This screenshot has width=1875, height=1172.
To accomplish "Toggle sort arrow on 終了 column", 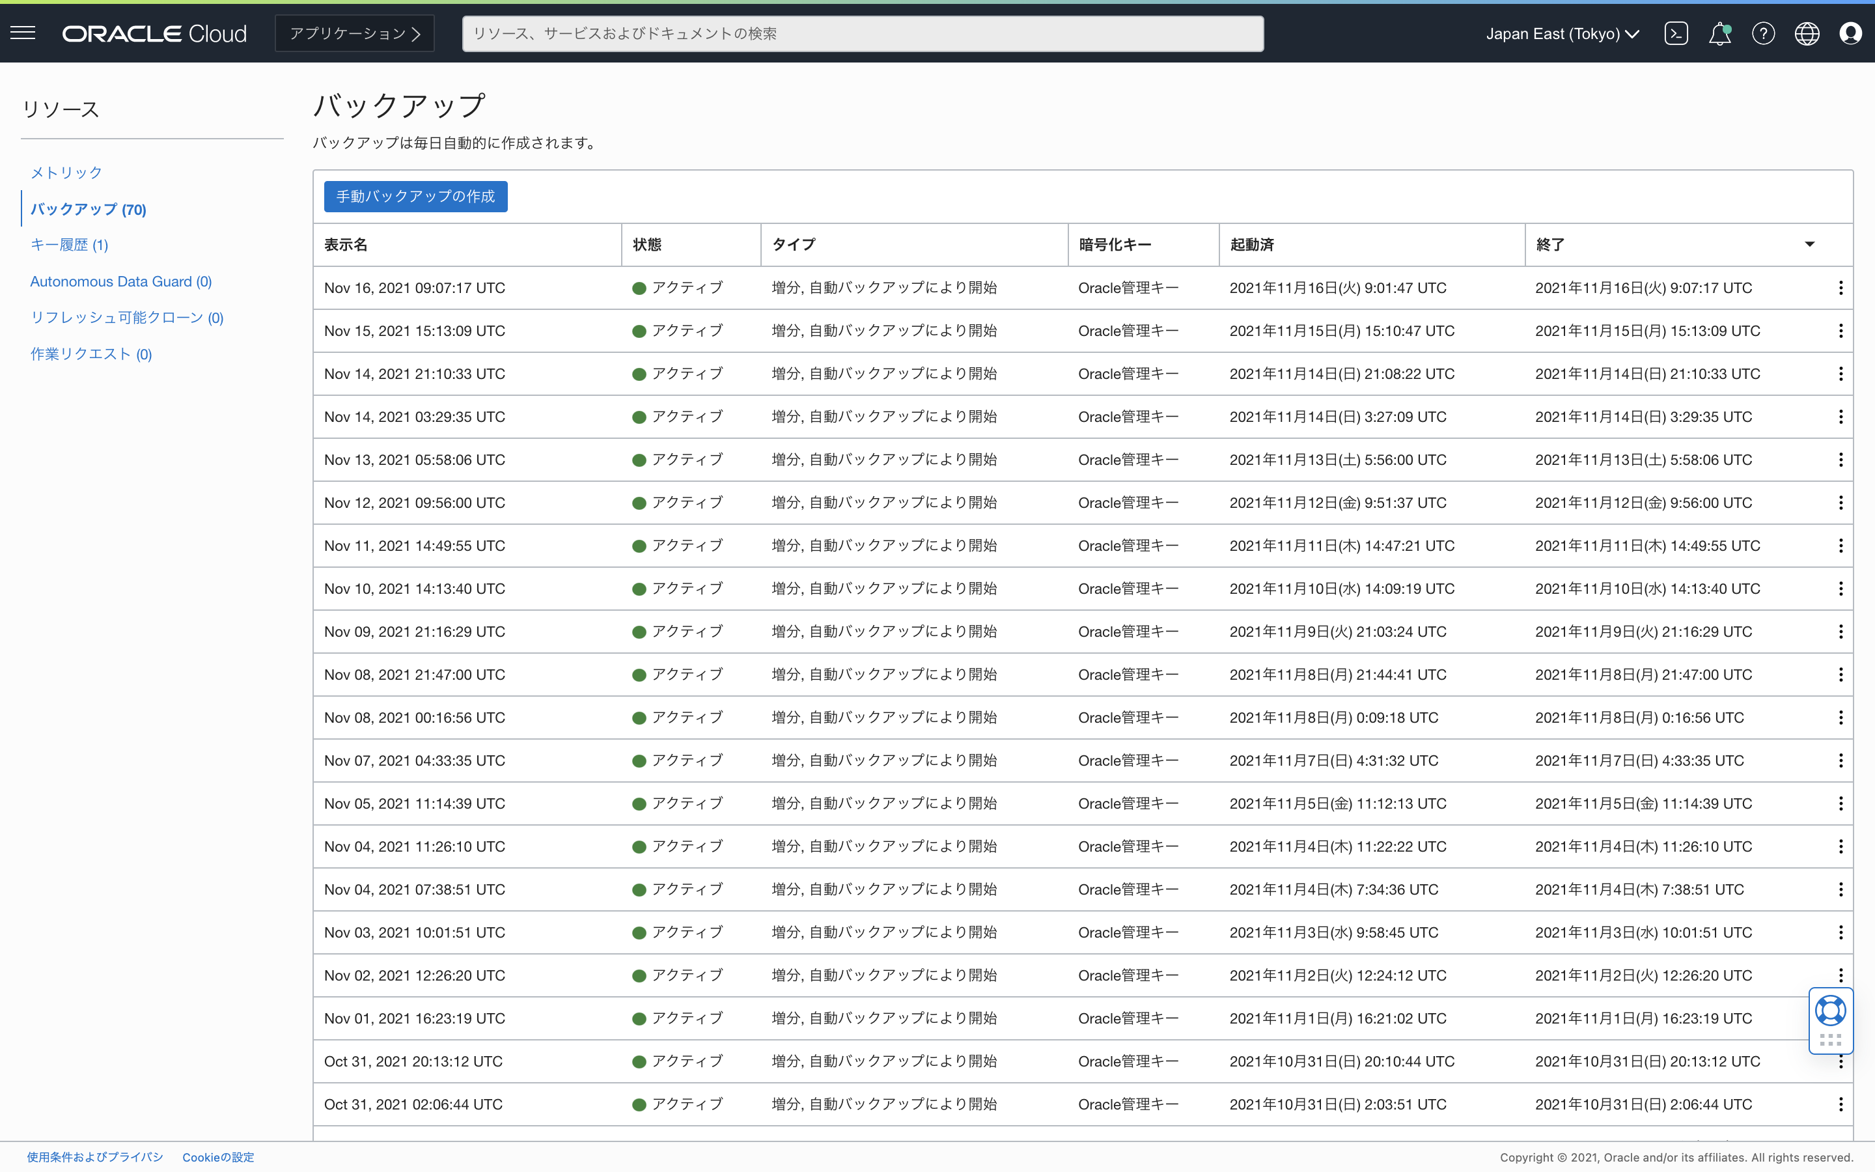I will click(x=1810, y=244).
